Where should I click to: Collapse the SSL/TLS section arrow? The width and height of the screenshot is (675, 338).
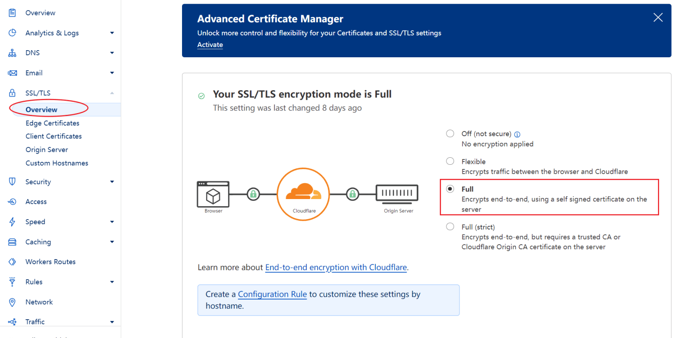pos(112,93)
